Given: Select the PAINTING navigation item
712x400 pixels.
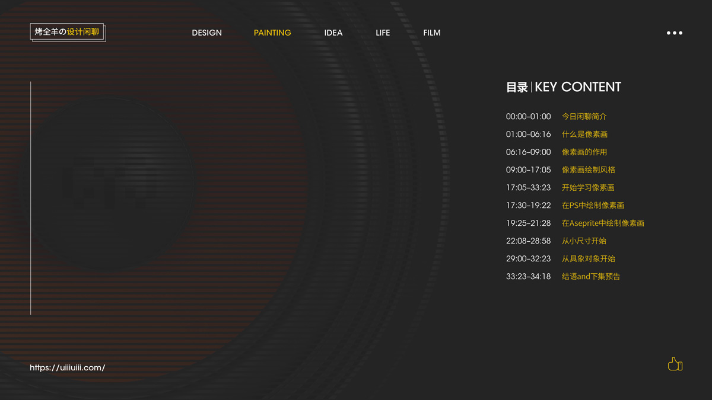Looking at the screenshot, I should point(272,33).
